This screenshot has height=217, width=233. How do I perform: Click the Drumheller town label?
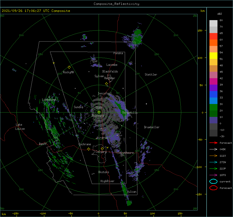[152, 127]
